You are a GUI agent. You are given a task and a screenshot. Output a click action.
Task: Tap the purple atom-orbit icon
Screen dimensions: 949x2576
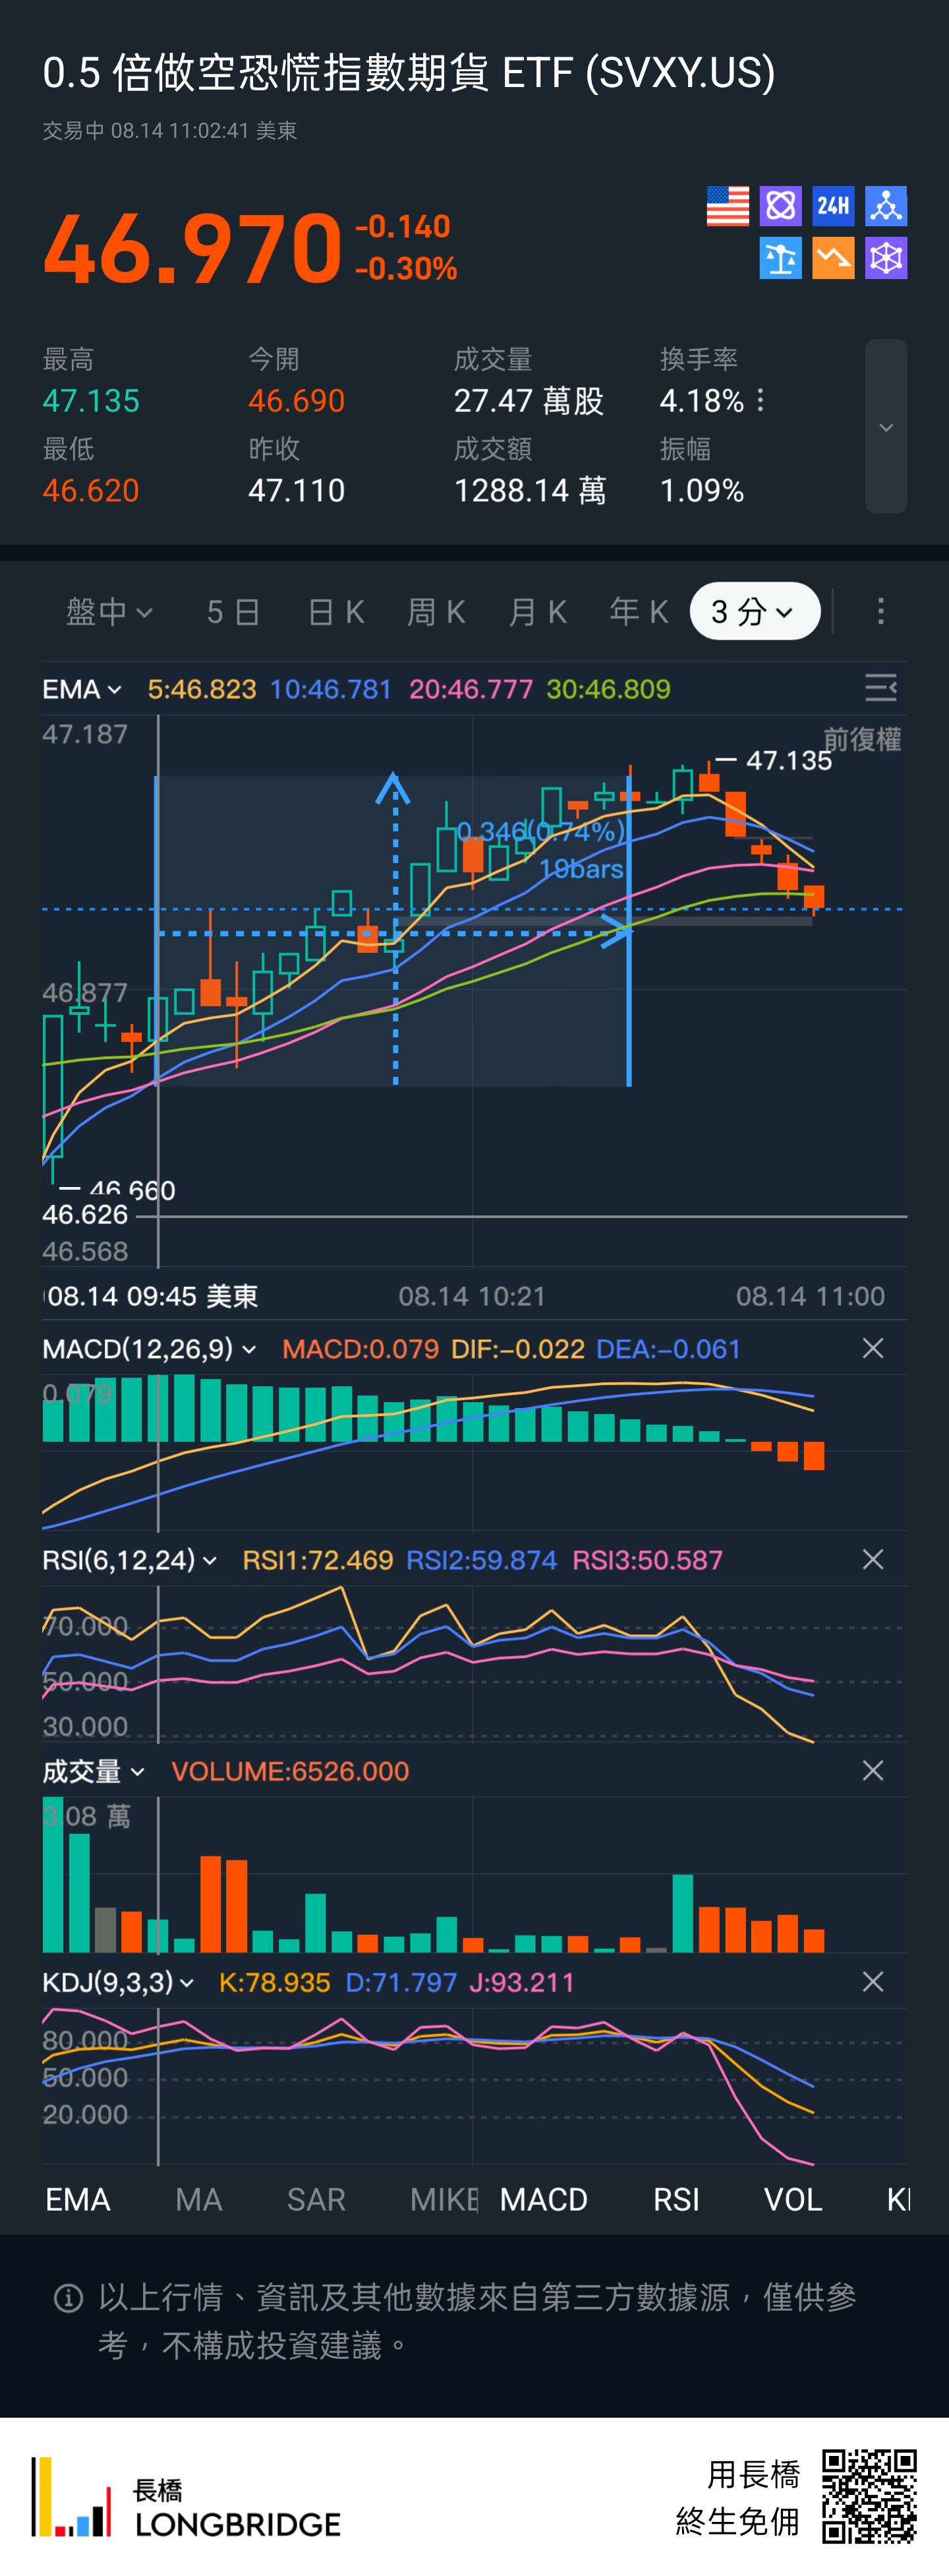click(780, 206)
